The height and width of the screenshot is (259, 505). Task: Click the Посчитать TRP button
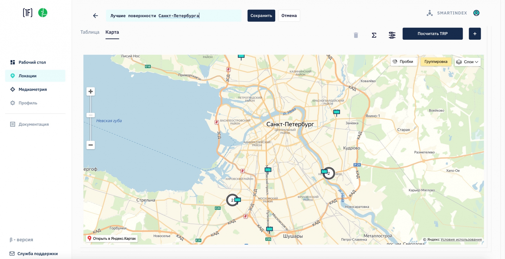coord(432,34)
